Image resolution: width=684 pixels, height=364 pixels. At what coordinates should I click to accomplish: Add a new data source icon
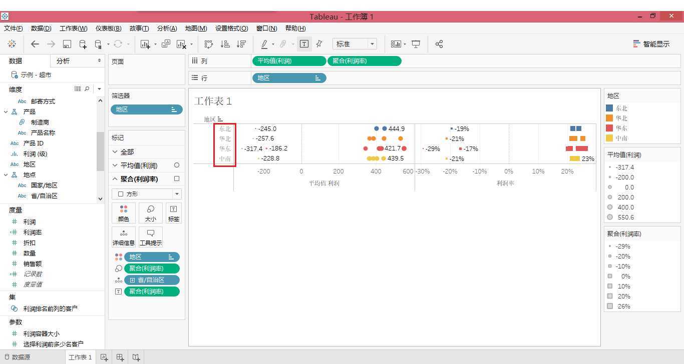click(x=83, y=44)
